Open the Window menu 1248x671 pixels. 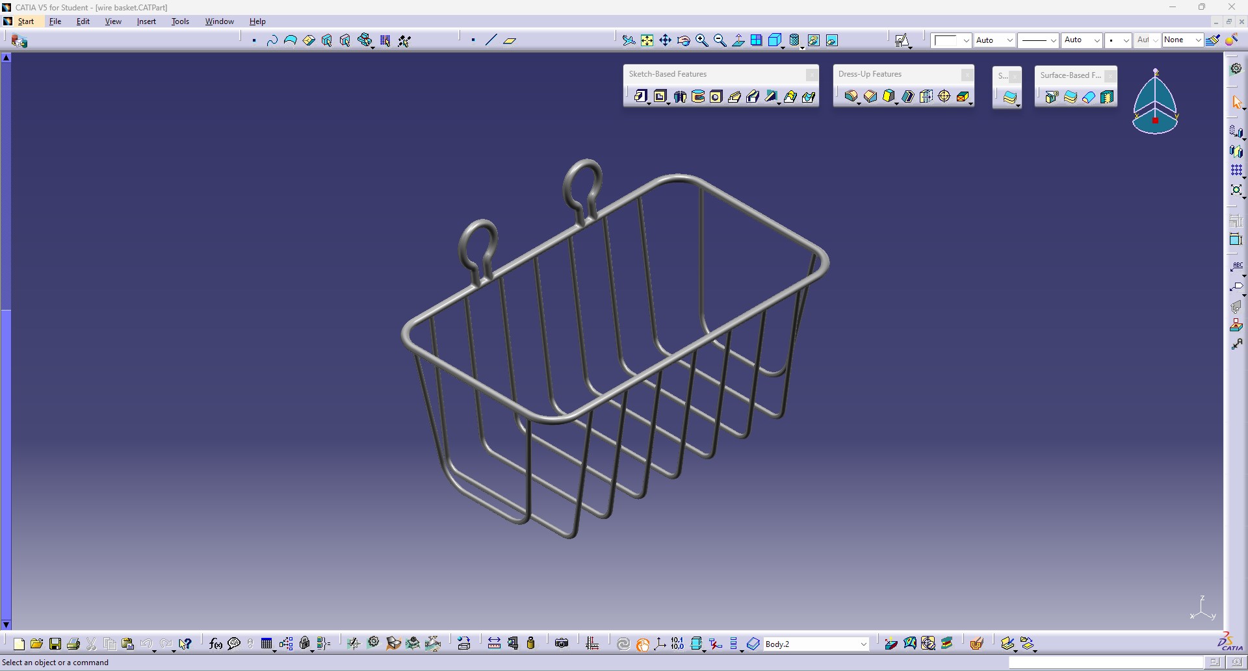coord(220,21)
